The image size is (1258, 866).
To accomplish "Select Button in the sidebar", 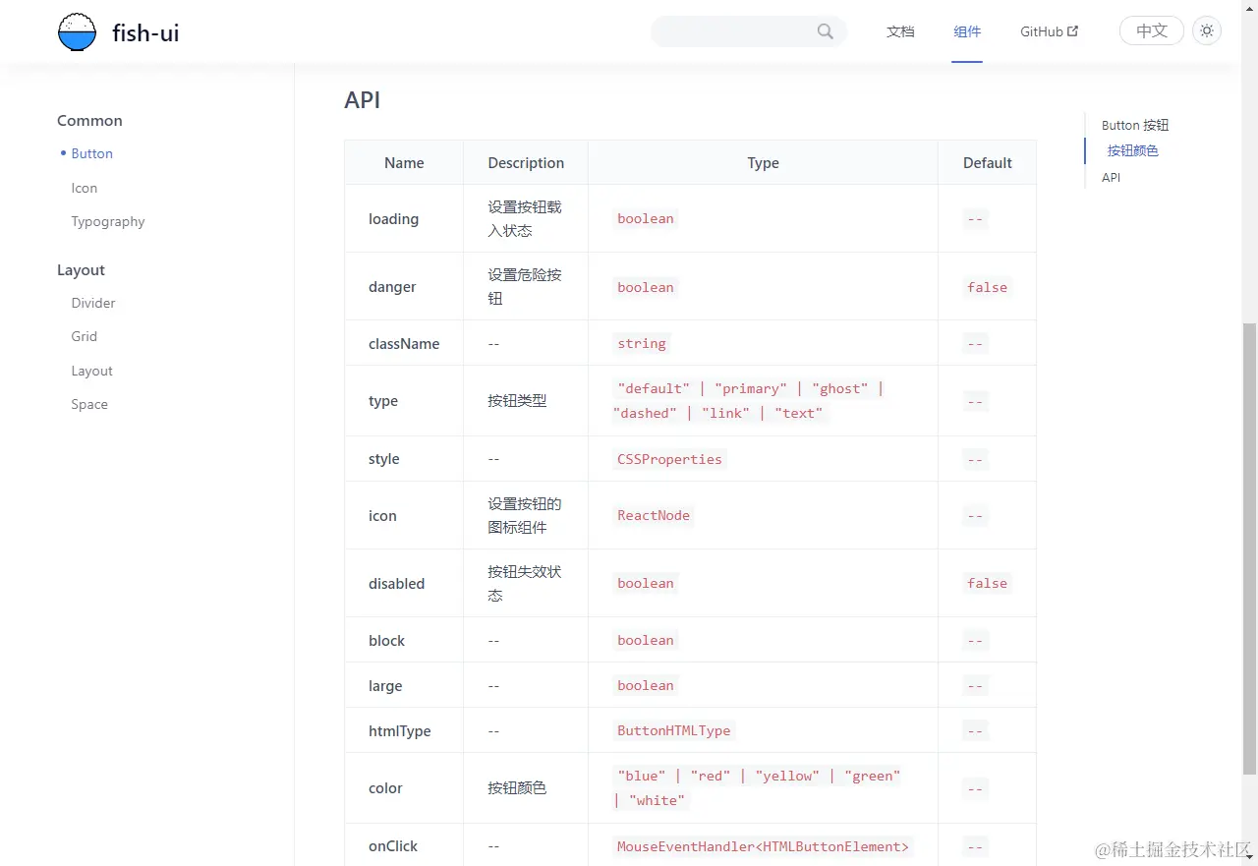I will [x=92, y=153].
